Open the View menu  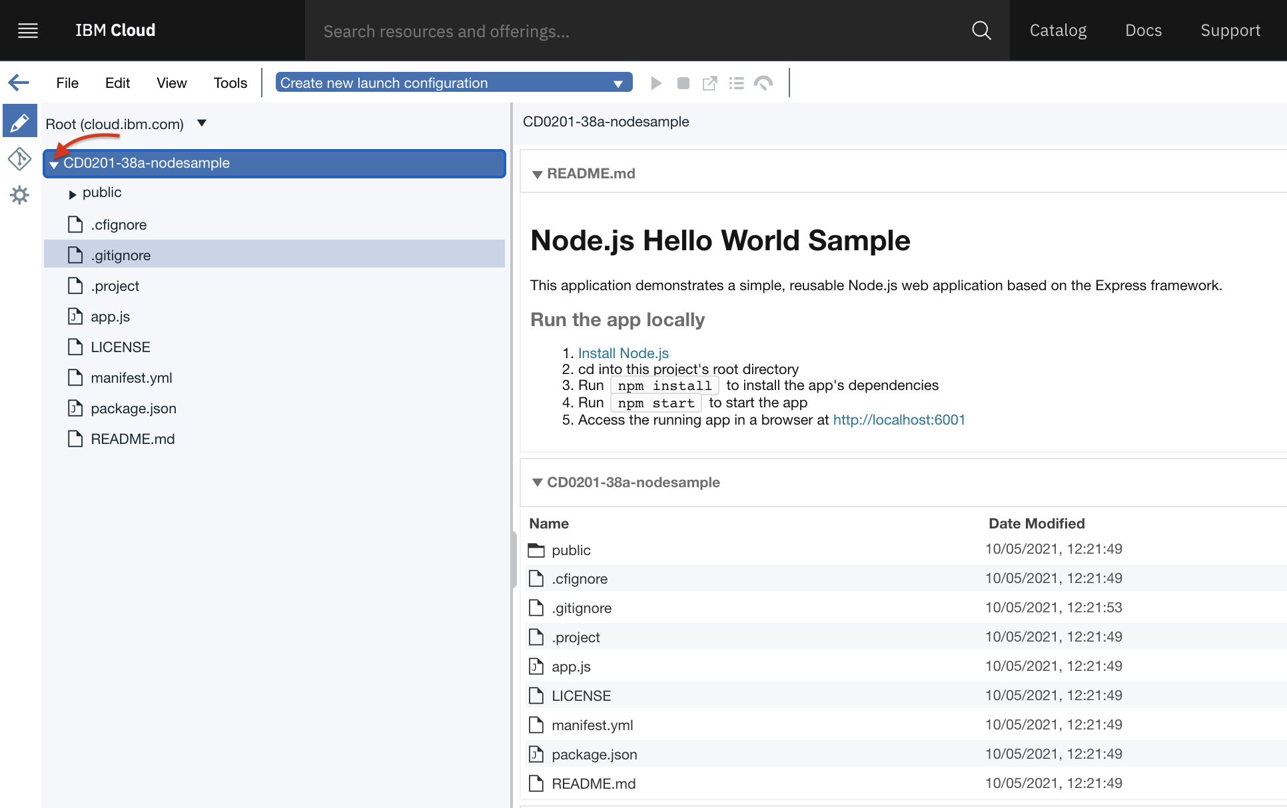tap(172, 83)
